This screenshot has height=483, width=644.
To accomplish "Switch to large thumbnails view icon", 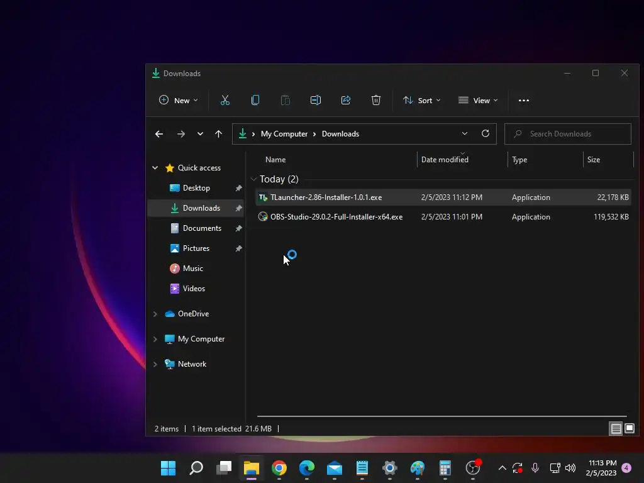I will point(629,429).
